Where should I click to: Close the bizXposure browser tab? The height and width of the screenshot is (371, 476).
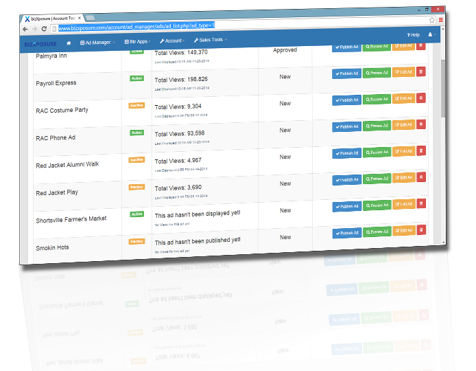click(80, 18)
